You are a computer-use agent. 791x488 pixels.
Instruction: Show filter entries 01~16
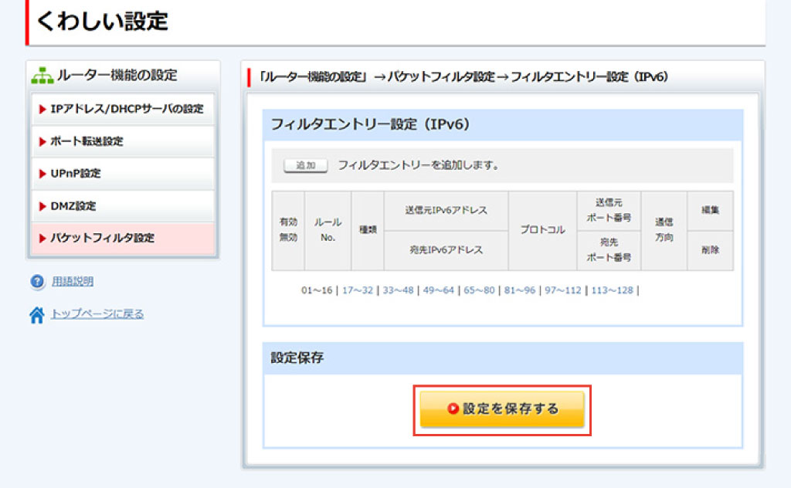click(317, 290)
